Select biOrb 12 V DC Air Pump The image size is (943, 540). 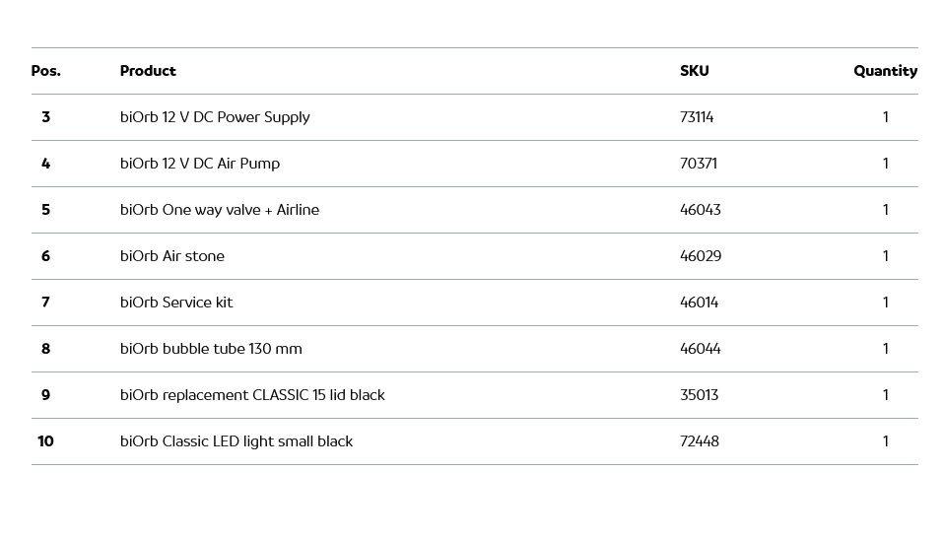coord(200,164)
